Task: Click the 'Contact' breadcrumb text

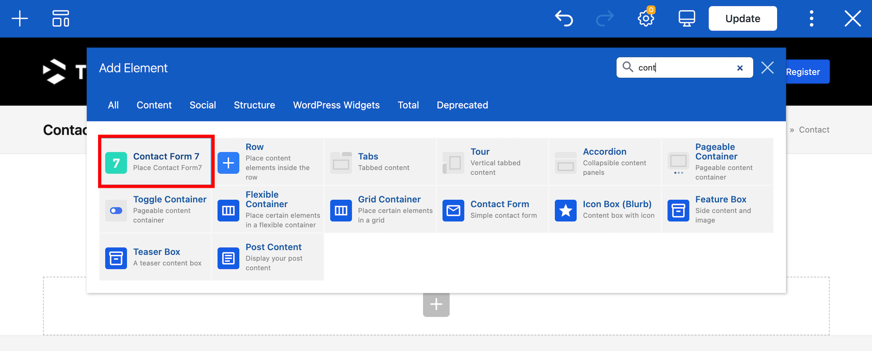Action: pyautogui.click(x=814, y=130)
